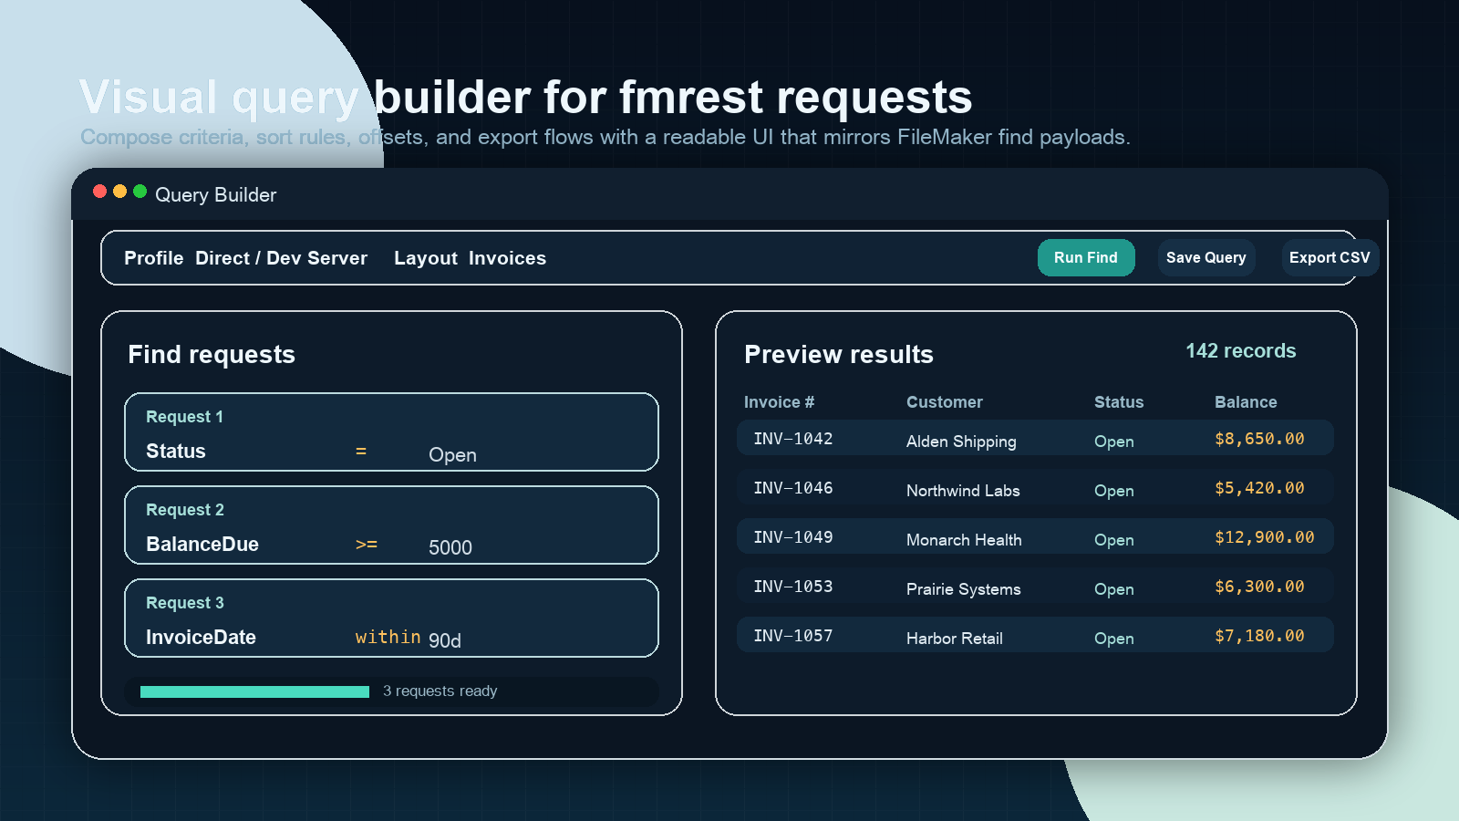Change the '>=' operator in Request 2
1459x821 pixels.
(x=367, y=545)
